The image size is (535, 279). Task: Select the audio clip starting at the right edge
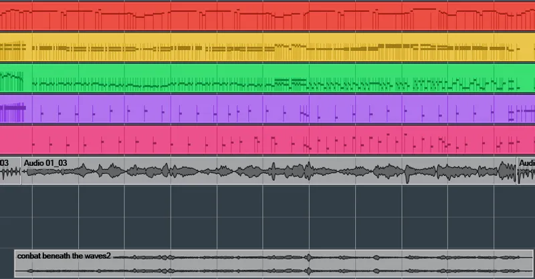click(527, 172)
